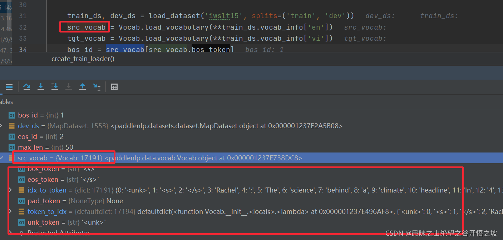Expand the token_to_idx defaultdict node

(x=10, y=211)
